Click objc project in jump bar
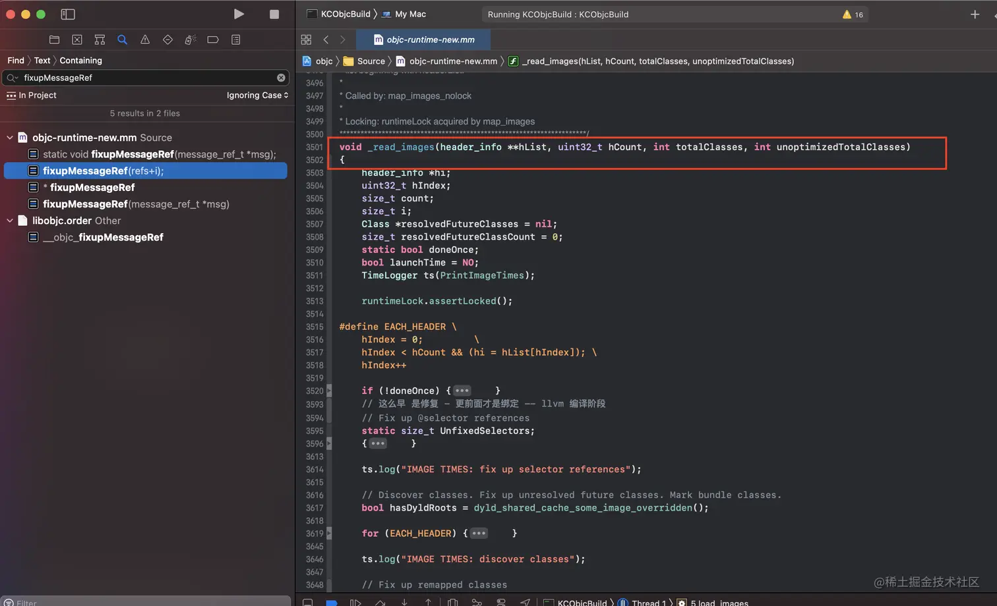This screenshot has height=606, width=997. 318,61
